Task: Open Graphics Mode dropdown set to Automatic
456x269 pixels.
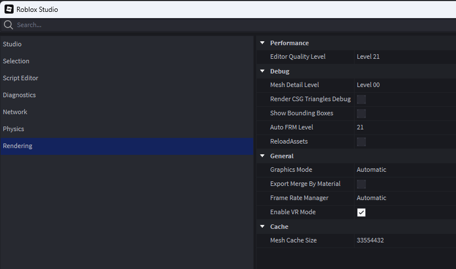Action: coord(405,170)
